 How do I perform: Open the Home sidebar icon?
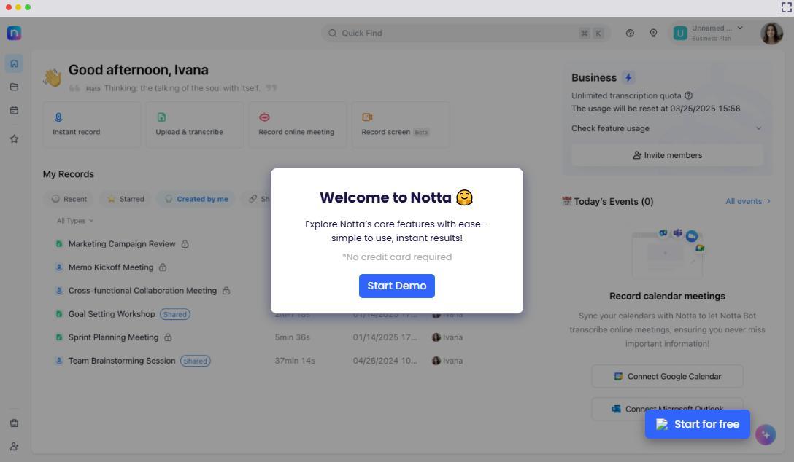(14, 63)
